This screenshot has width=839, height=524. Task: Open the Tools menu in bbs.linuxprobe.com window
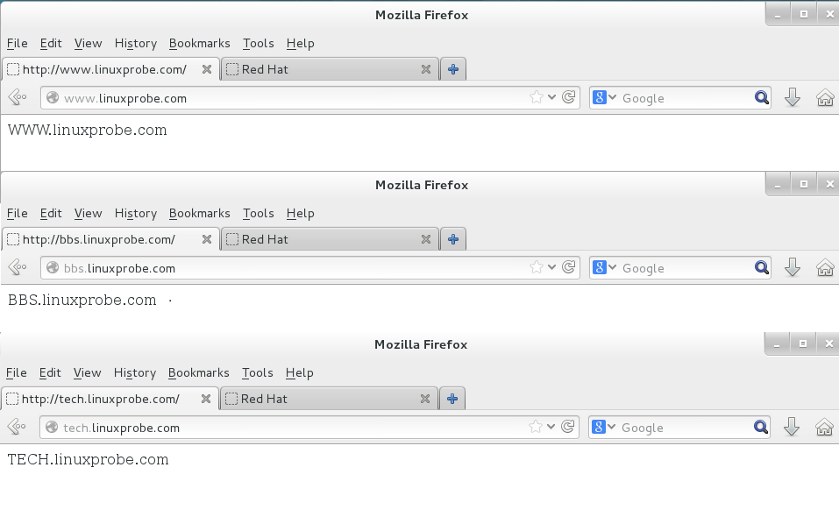coord(258,213)
